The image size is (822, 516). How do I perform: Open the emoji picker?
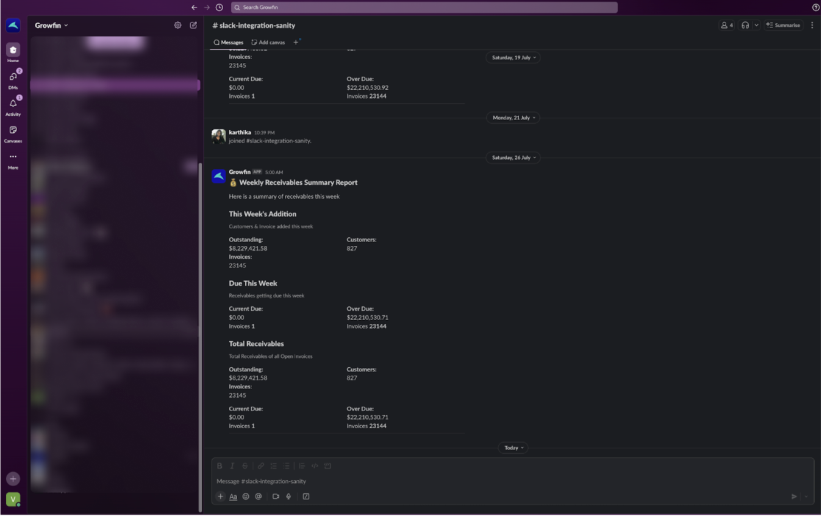(246, 497)
